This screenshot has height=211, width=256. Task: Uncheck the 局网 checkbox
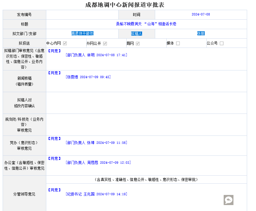tap(138, 43)
